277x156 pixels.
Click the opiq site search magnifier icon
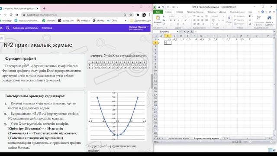[x=8, y=28]
